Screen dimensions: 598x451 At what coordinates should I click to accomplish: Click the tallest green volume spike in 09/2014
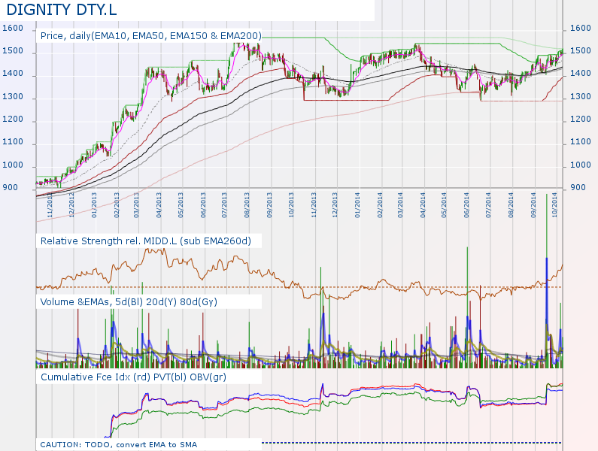click(547, 280)
